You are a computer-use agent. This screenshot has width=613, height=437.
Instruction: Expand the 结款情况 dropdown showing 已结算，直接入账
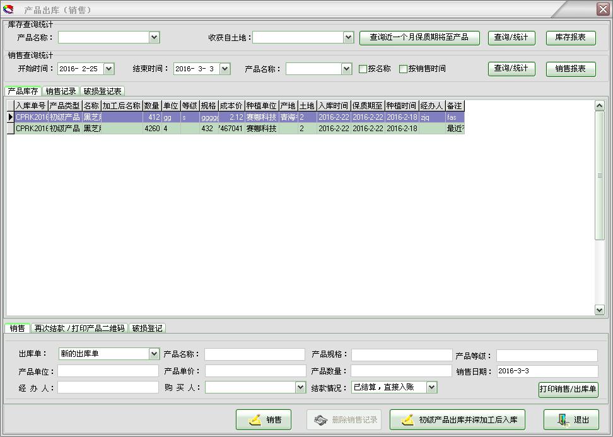pyautogui.click(x=432, y=387)
